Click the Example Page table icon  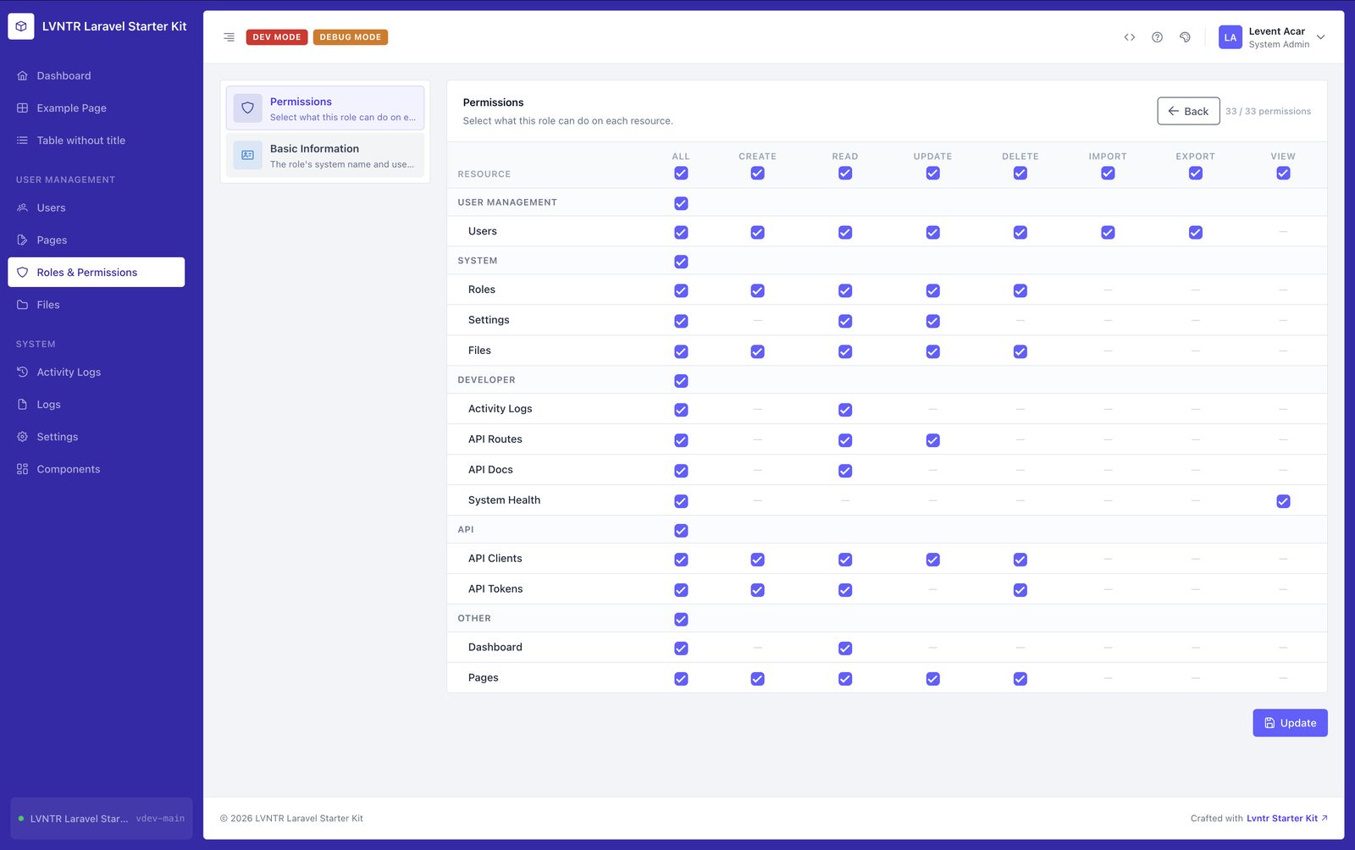point(23,108)
